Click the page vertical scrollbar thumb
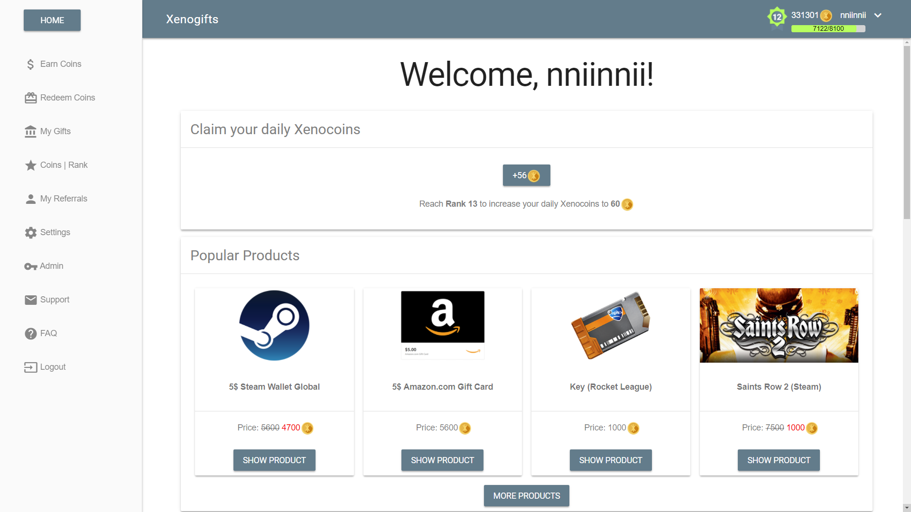This screenshot has width=911, height=512. click(x=907, y=133)
